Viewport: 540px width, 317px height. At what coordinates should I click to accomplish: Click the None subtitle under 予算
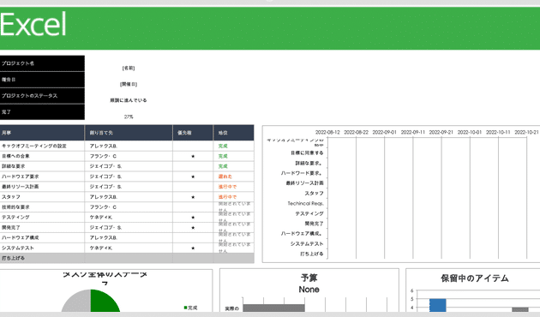[x=309, y=290]
